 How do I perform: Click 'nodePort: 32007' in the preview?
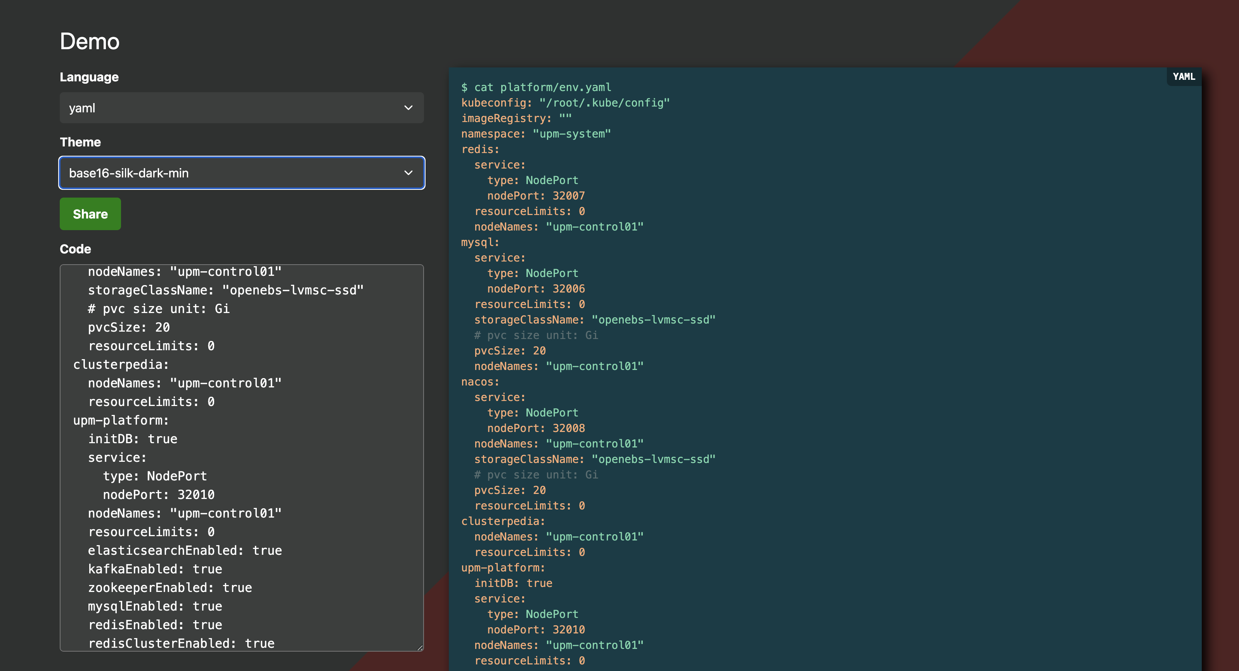pyautogui.click(x=536, y=196)
